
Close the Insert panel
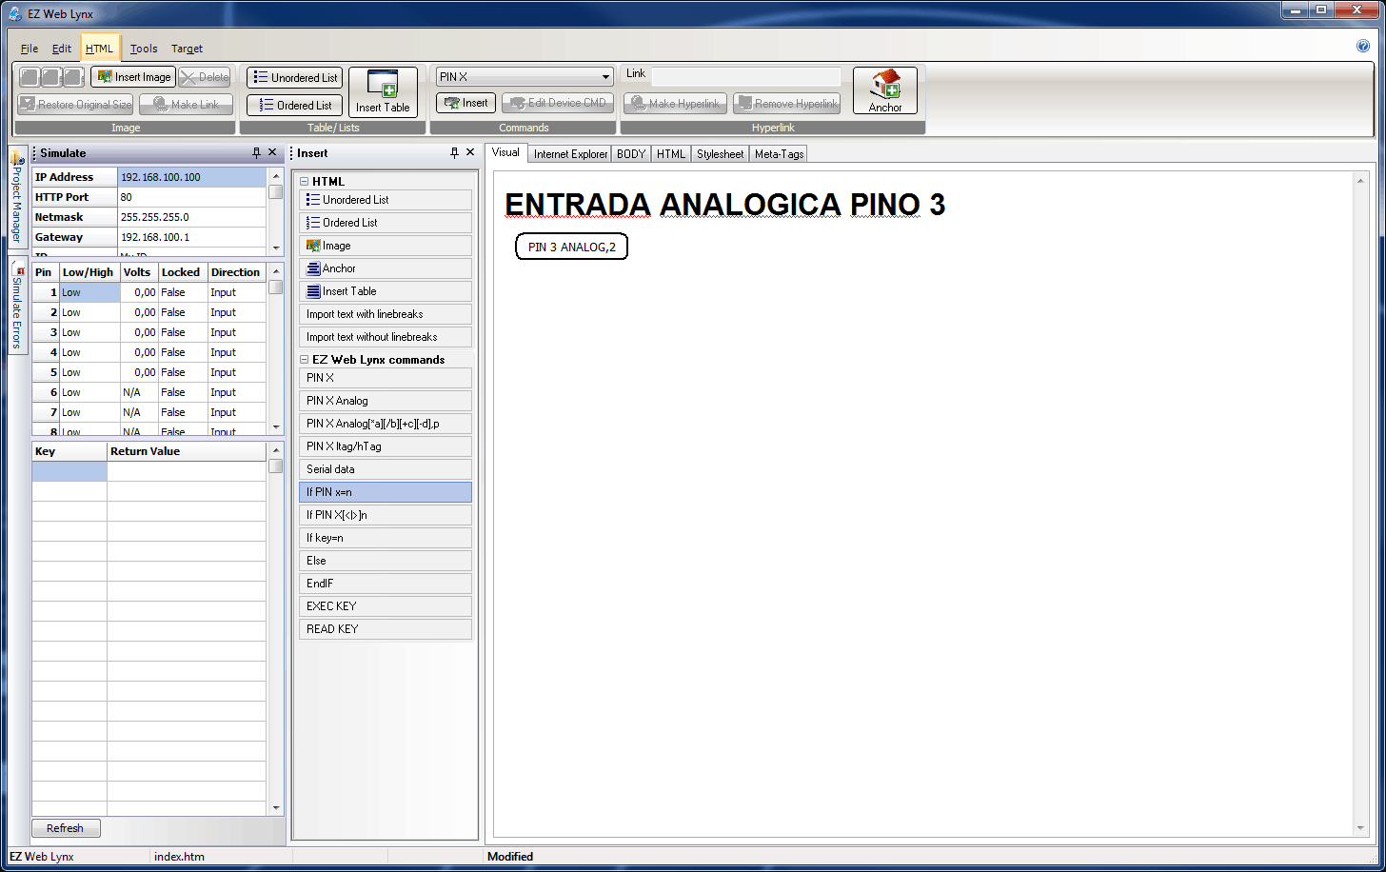tap(470, 152)
